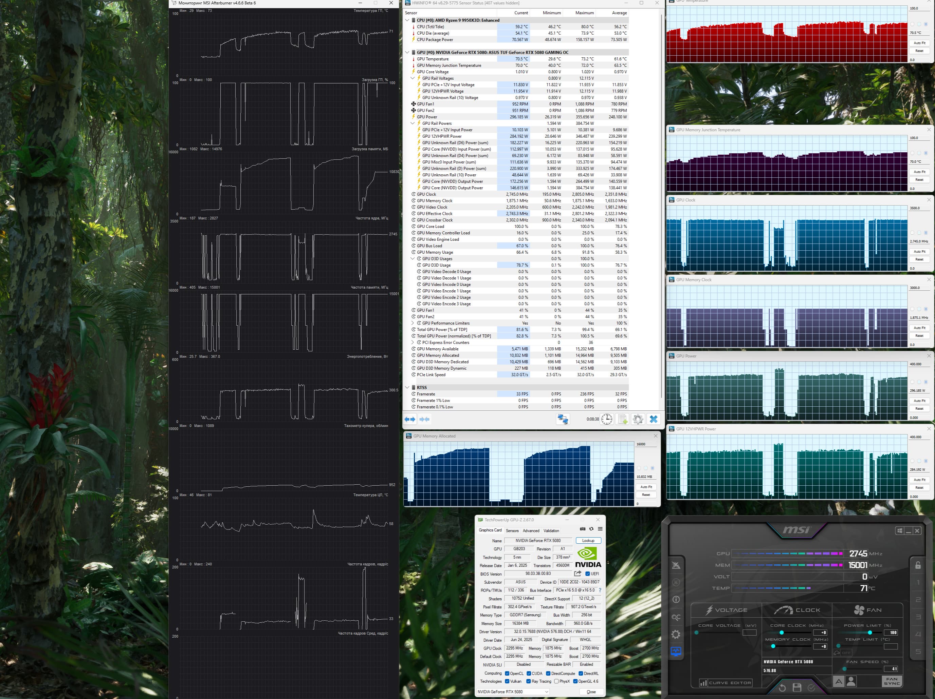
Task: Click the Power Limit slider handle
Action: 870,632
